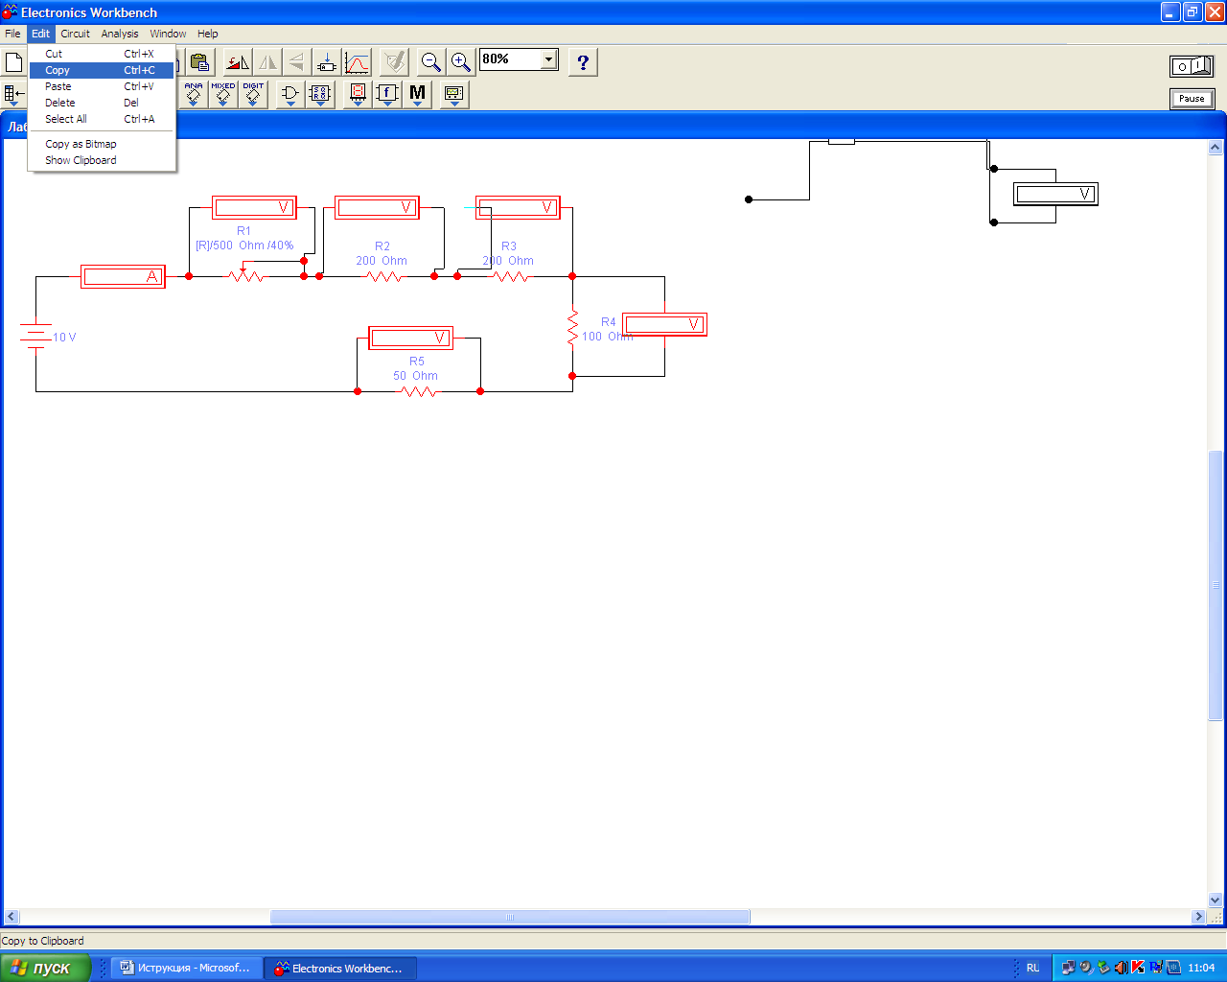Open the Mixed ICs parts bin
Image resolution: width=1227 pixels, height=982 pixels.
(x=223, y=94)
